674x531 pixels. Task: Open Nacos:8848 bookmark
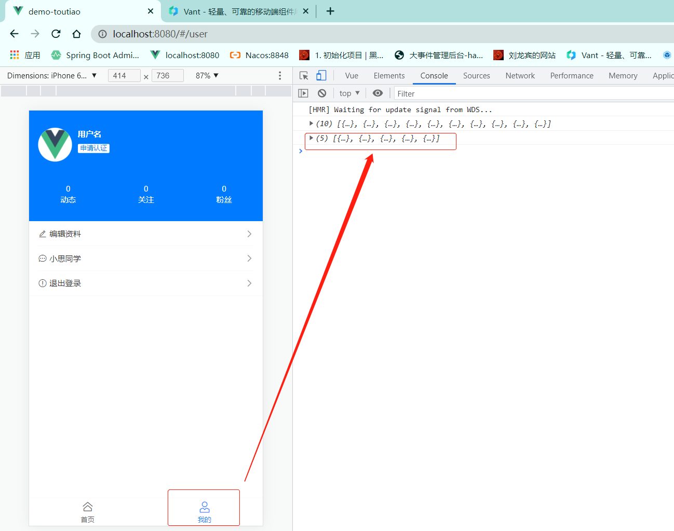click(259, 55)
